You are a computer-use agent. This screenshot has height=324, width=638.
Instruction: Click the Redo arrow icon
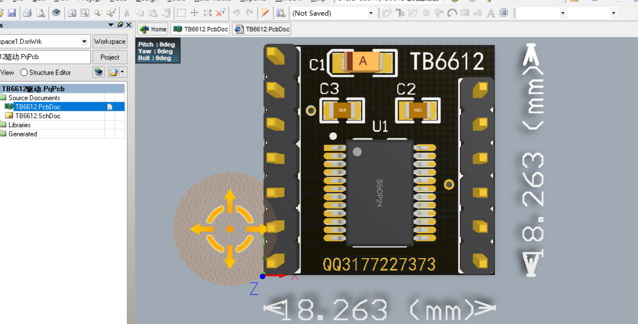pyautogui.click(x=249, y=13)
